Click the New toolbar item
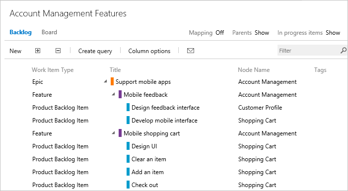348x191 pixels. pos(15,51)
